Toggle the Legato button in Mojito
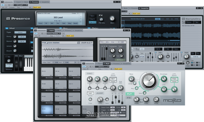204x122 pixels. point(90,93)
